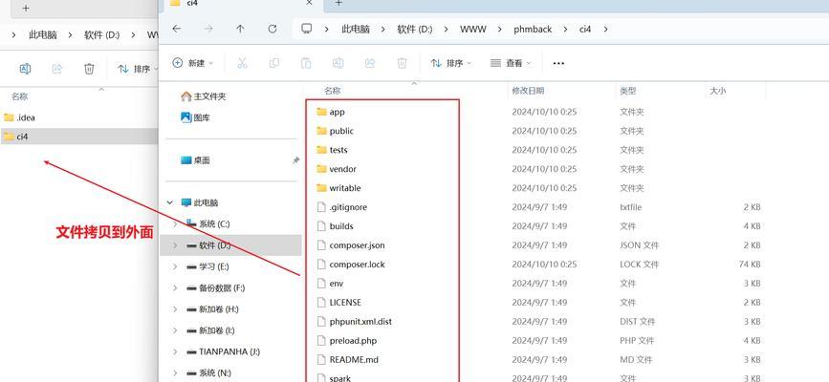This screenshot has height=382, width=829.
Task: Expand the 软件 (D:) drive node
Action: (175, 245)
